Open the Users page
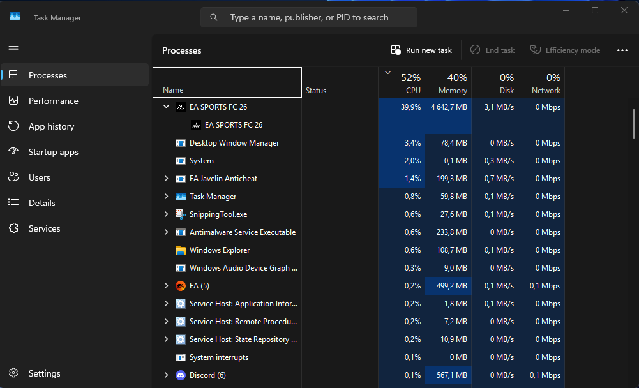 pos(75,177)
